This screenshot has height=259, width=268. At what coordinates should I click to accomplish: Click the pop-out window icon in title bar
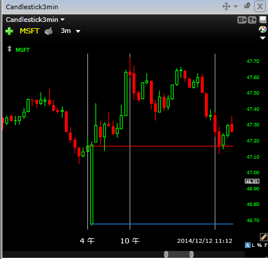(x=247, y=6)
